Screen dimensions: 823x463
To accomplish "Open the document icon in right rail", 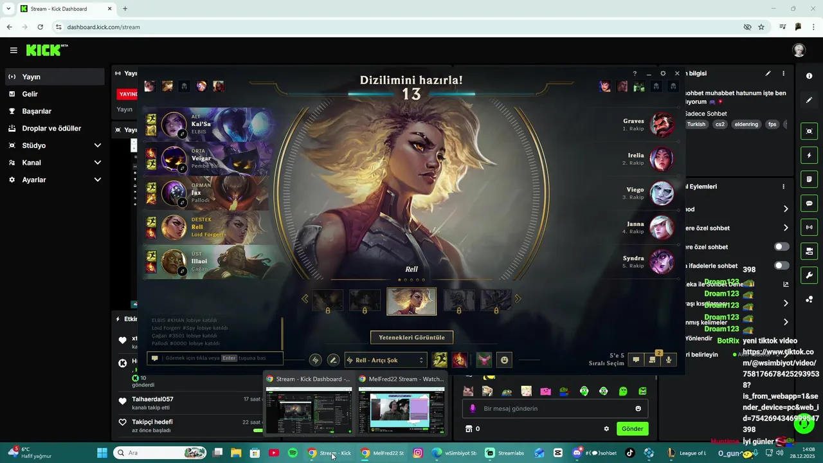I will point(809,179).
